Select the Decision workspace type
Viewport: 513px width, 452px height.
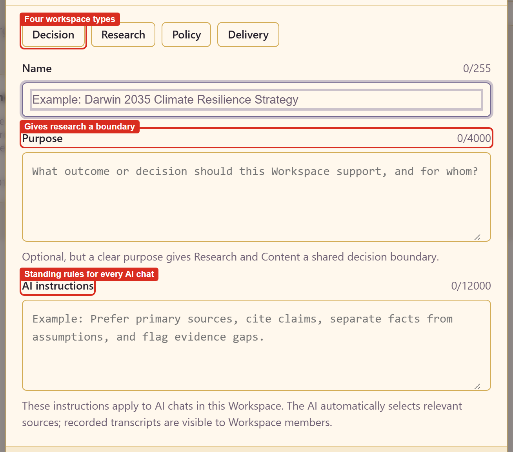[x=53, y=35]
